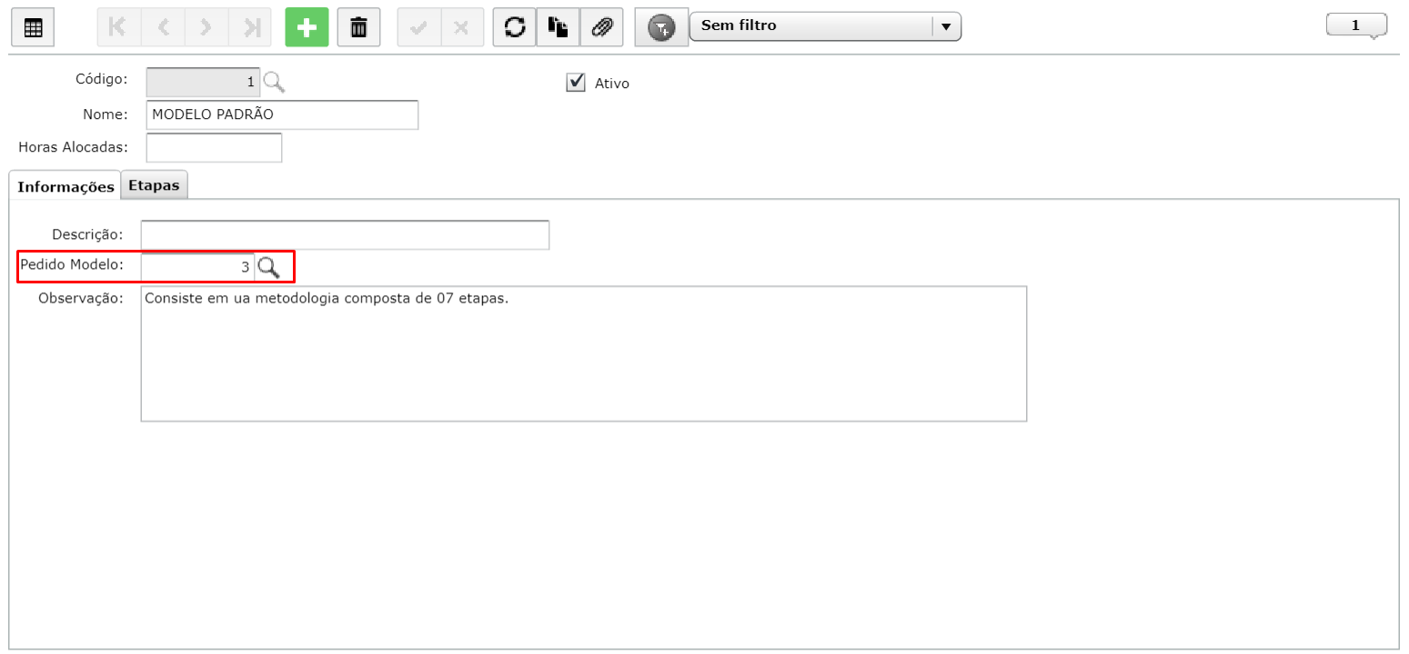
Task: Open Código lookup magnifier
Action: [274, 83]
